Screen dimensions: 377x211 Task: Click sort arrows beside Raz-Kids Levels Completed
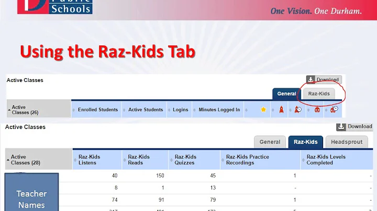pyautogui.click(x=303, y=160)
